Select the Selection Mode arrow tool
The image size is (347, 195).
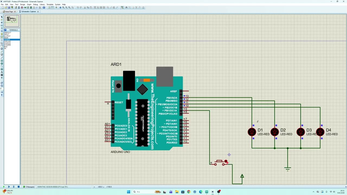coord(2,17)
